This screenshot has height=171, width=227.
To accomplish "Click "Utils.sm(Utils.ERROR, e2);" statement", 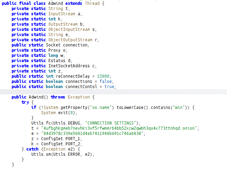I will (63, 154).
